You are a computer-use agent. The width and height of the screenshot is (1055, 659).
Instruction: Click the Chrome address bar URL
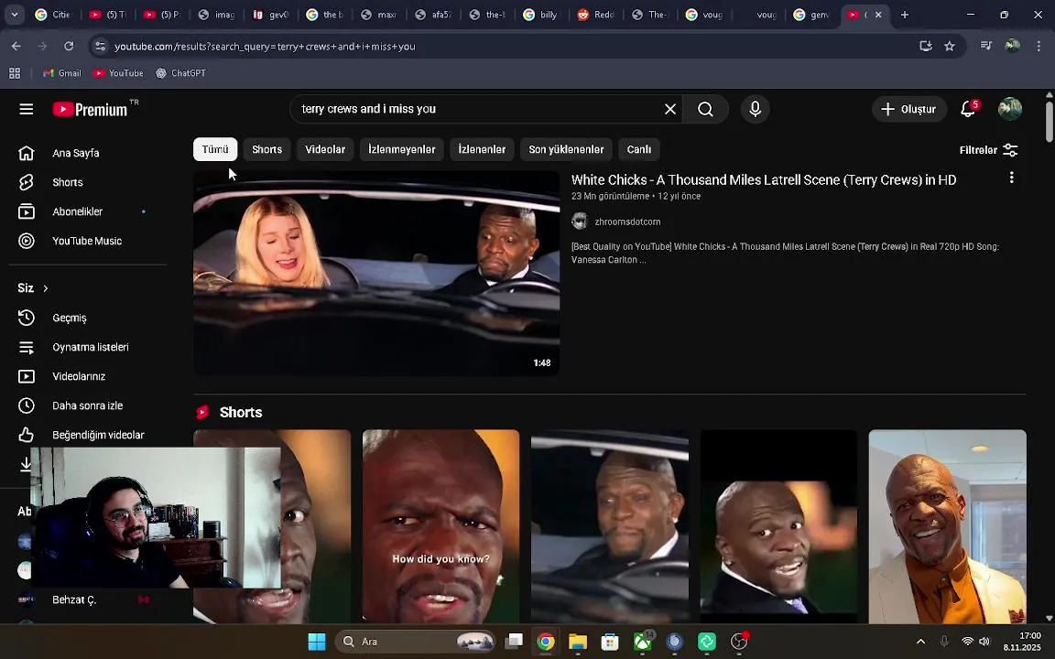(x=265, y=47)
